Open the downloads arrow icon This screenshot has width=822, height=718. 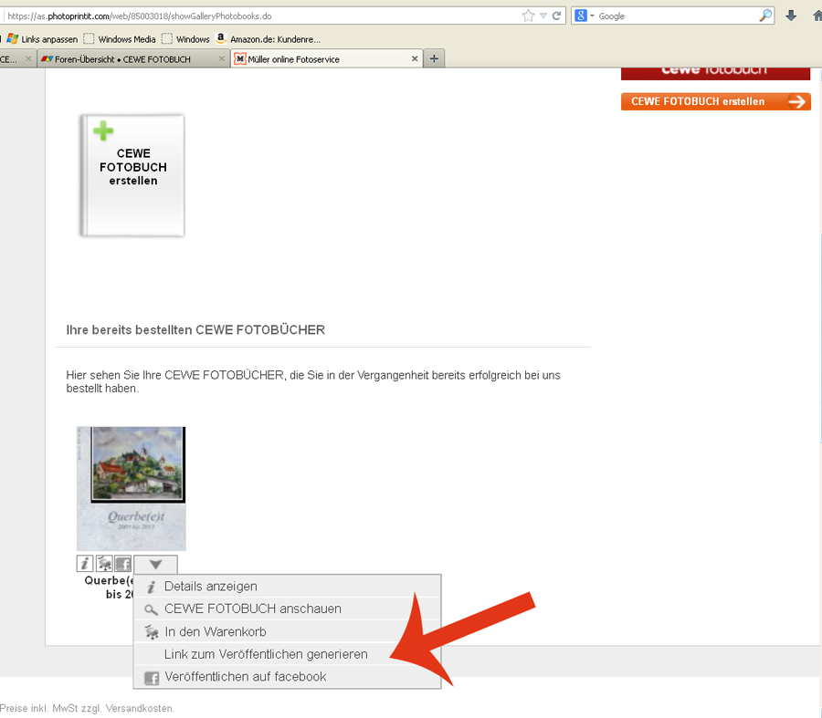click(791, 16)
